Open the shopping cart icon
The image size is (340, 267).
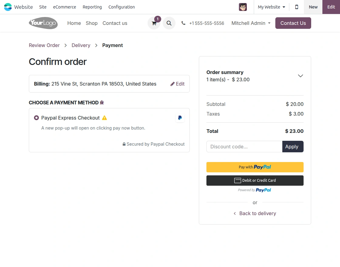coord(154,23)
